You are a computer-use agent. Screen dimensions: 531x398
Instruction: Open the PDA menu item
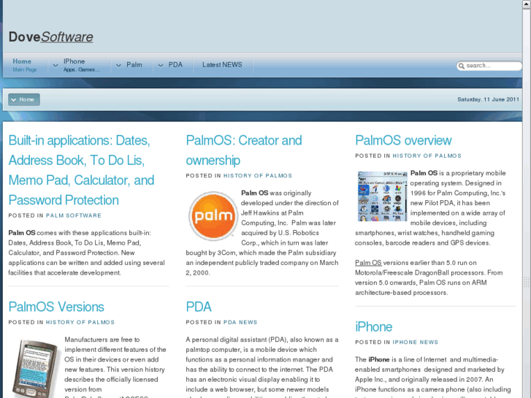click(175, 65)
